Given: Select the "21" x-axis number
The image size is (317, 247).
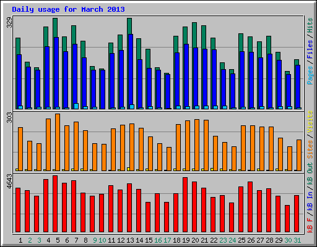Looking at the screenshot, I should coord(204,240).
